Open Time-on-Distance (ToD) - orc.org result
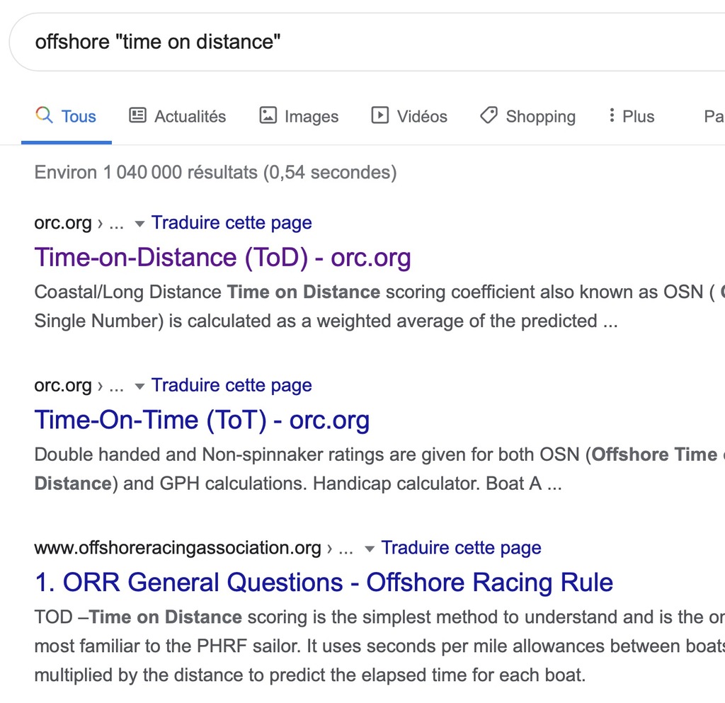Screen dimensions: 725x703 pos(222,258)
